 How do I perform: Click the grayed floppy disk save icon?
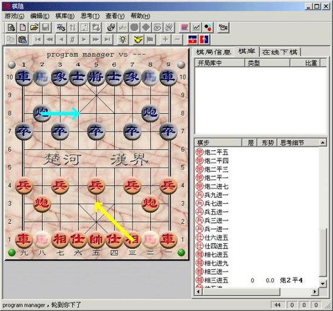pos(45,27)
